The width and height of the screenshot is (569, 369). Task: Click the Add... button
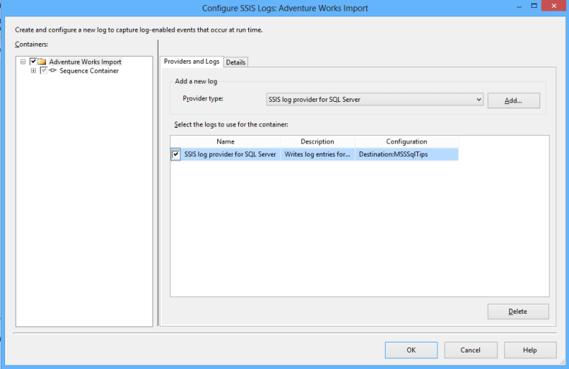514,101
